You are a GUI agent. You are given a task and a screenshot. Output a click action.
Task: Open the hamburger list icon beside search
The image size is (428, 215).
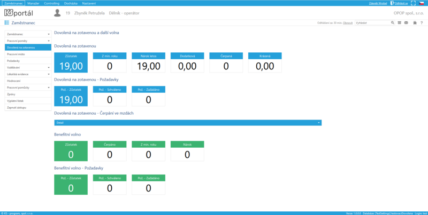pos(399,23)
